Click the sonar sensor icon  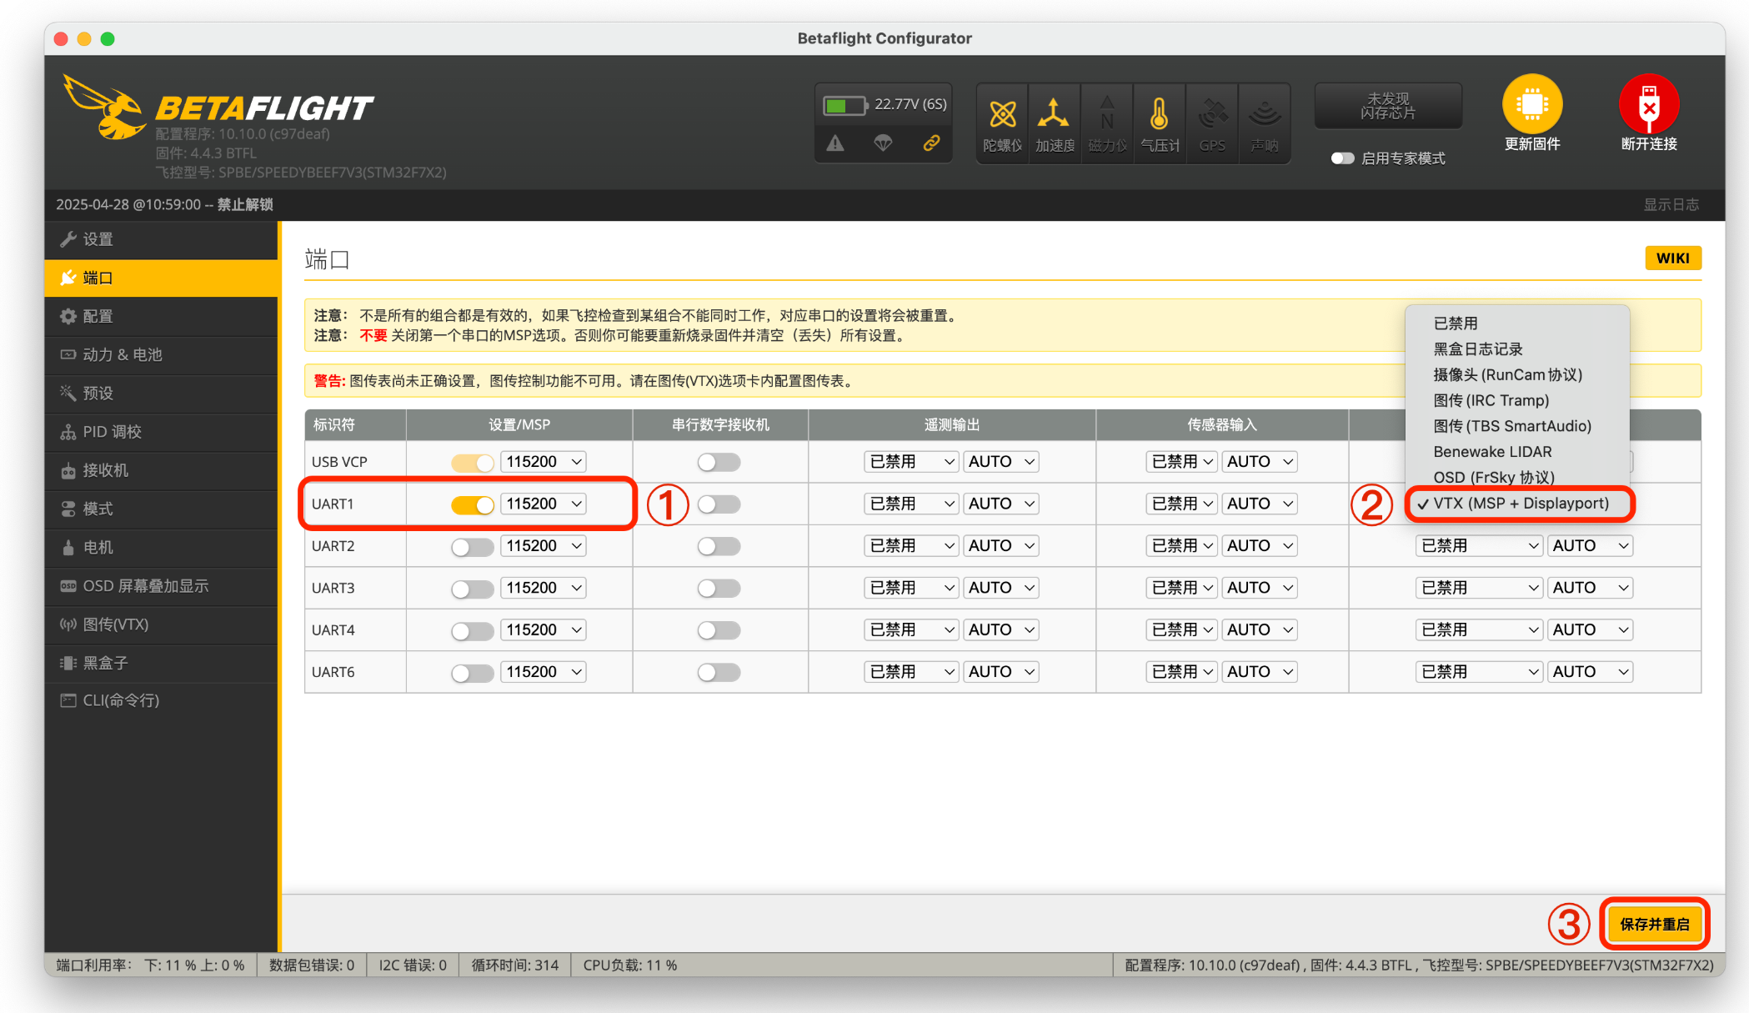(x=1265, y=114)
